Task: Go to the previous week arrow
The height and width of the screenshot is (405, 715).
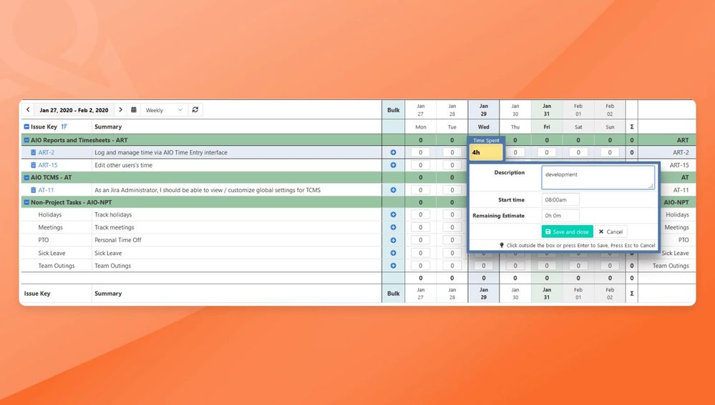Action: pos(28,110)
